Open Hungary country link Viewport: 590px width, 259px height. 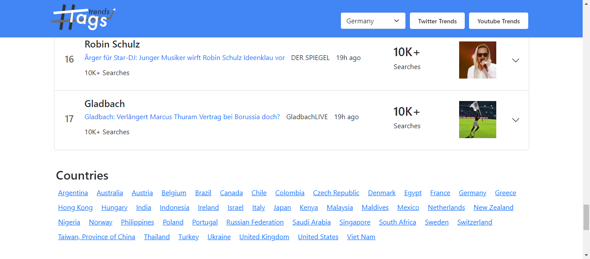[114, 208]
